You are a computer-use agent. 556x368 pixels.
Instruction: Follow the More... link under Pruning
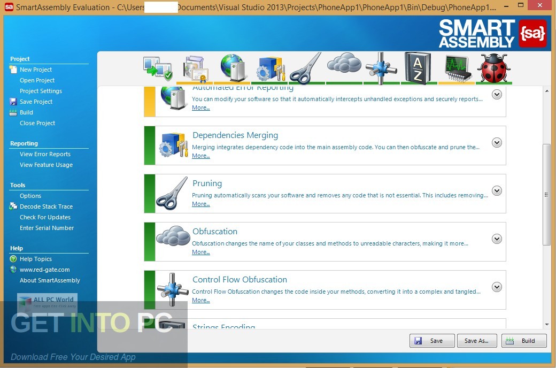pyautogui.click(x=200, y=204)
